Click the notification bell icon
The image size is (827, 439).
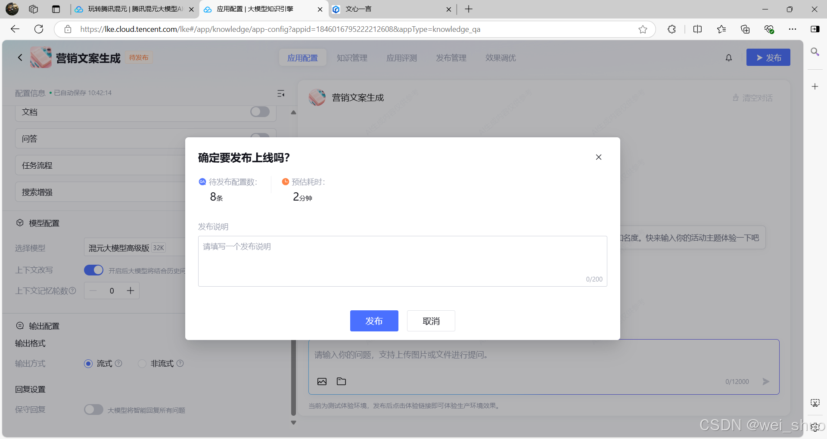tap(728, 58)
